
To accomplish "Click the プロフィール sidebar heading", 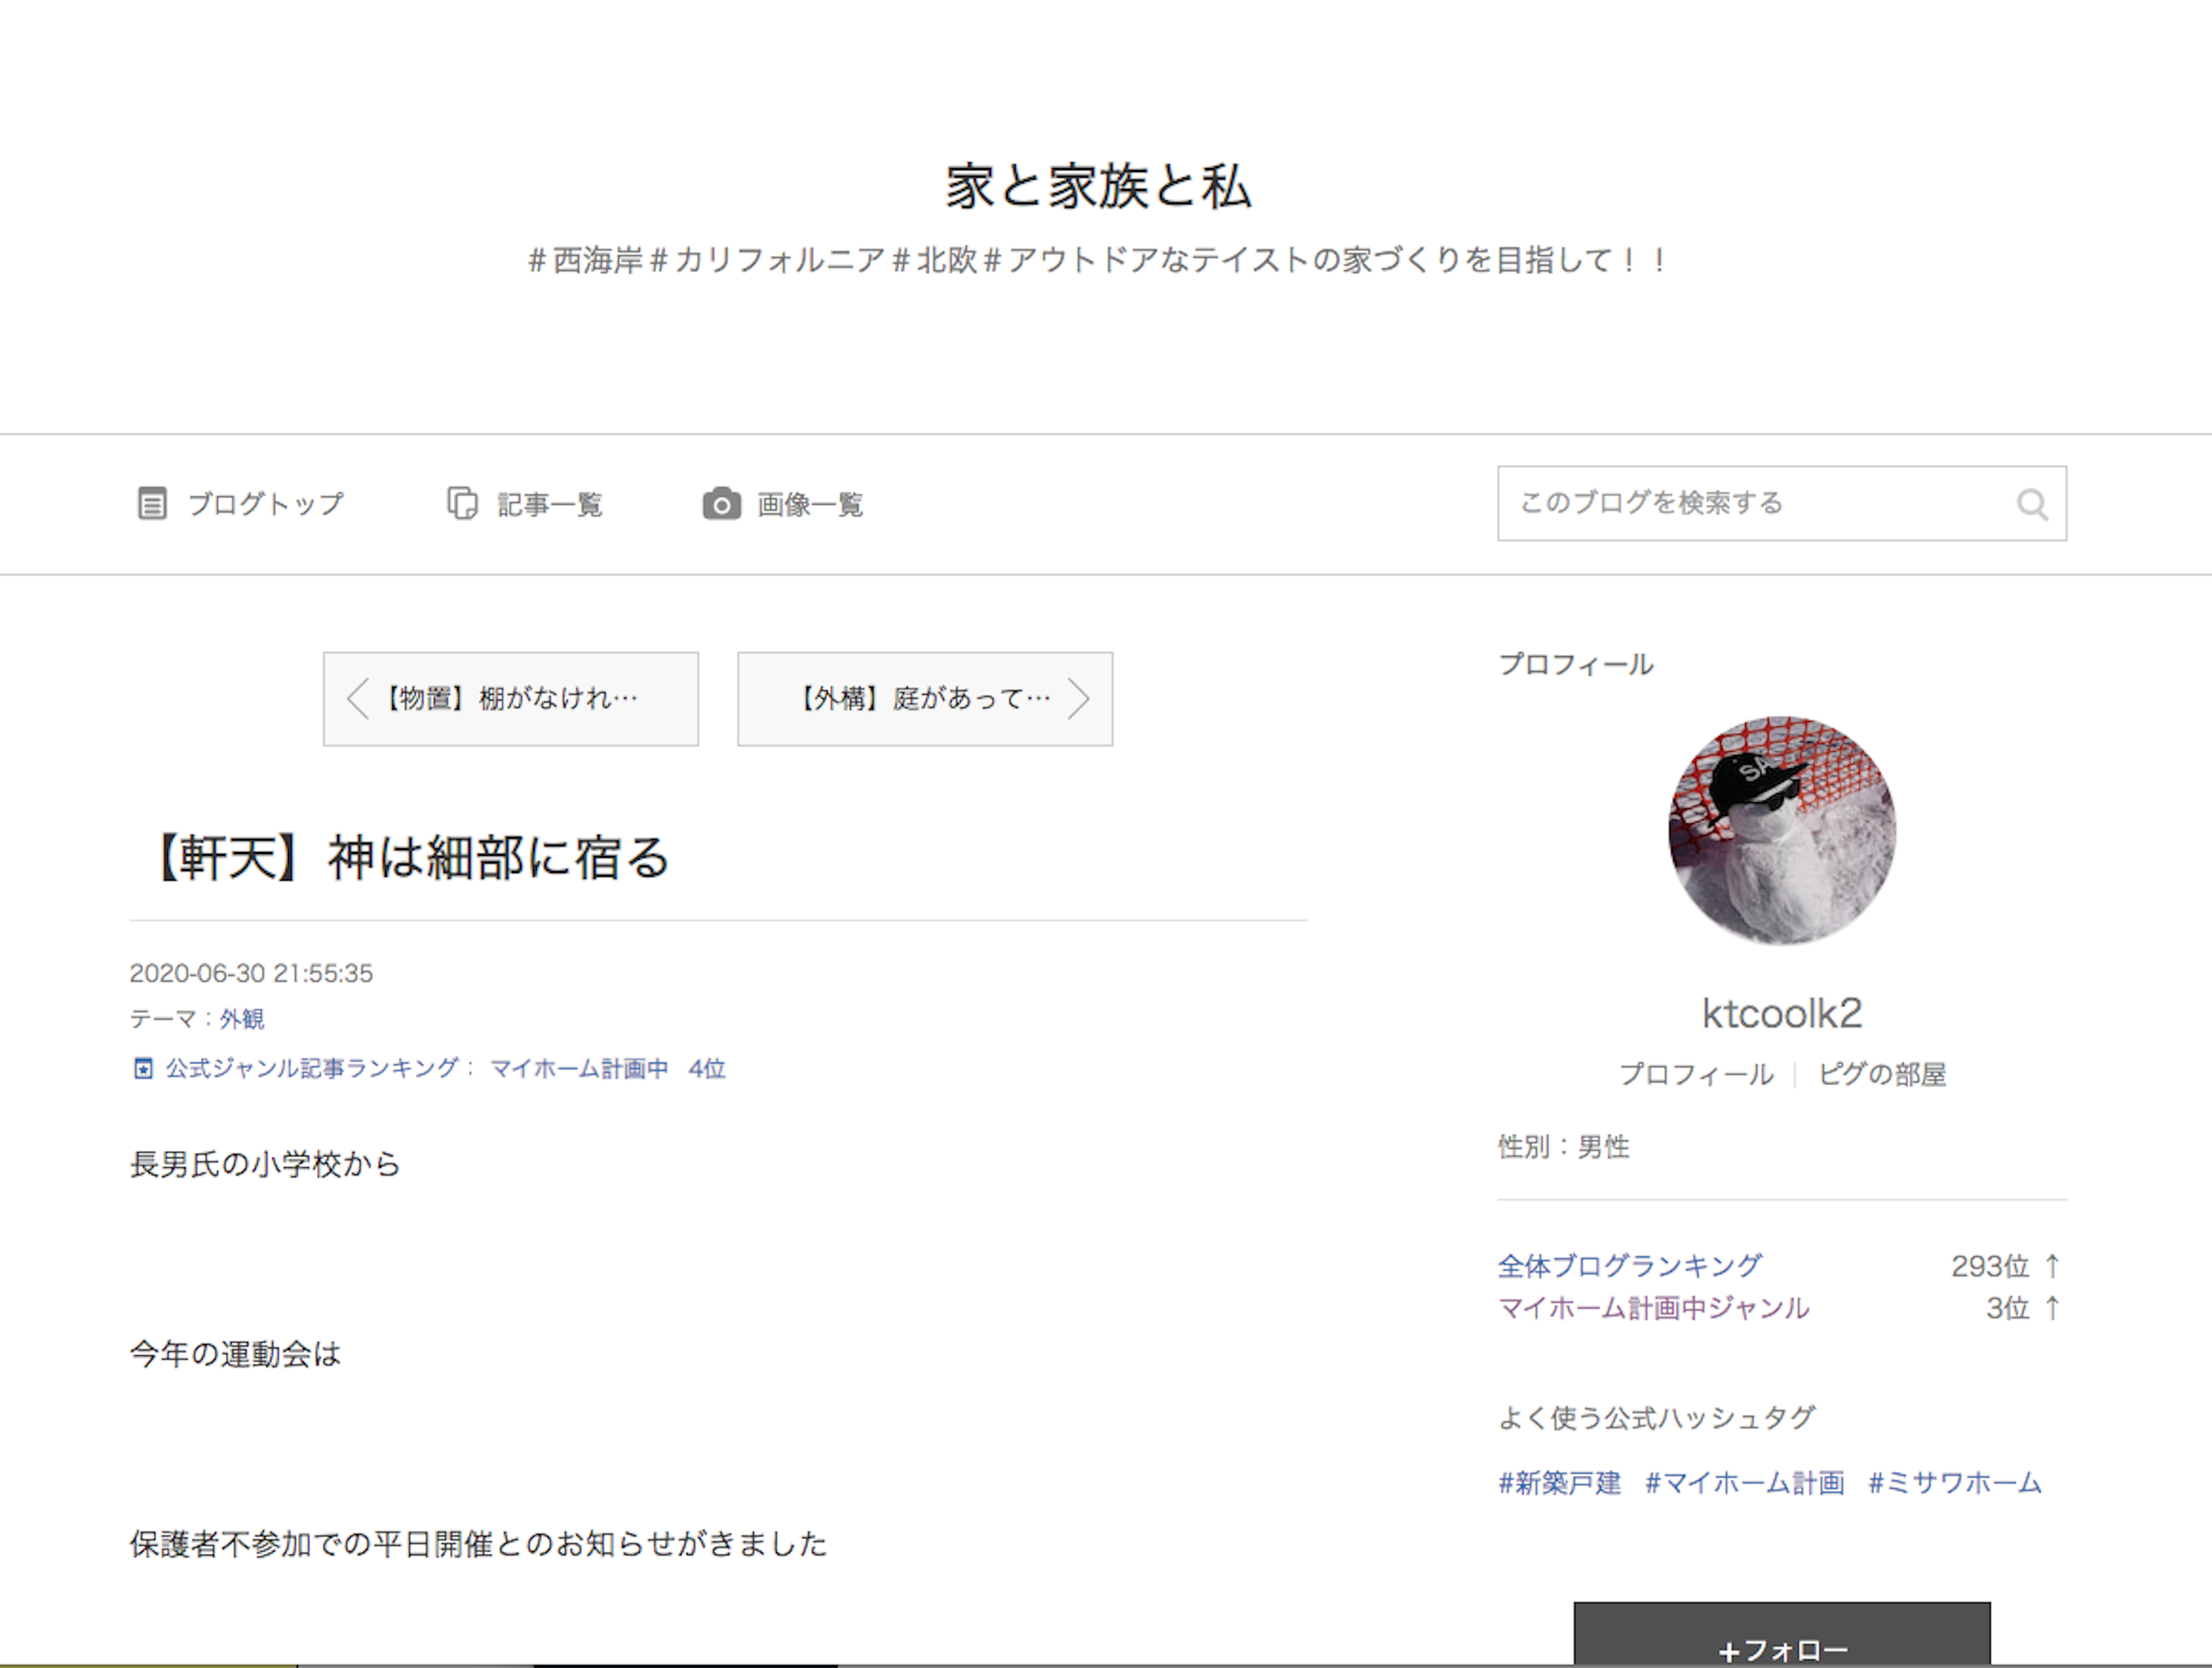I will 1576,665.
